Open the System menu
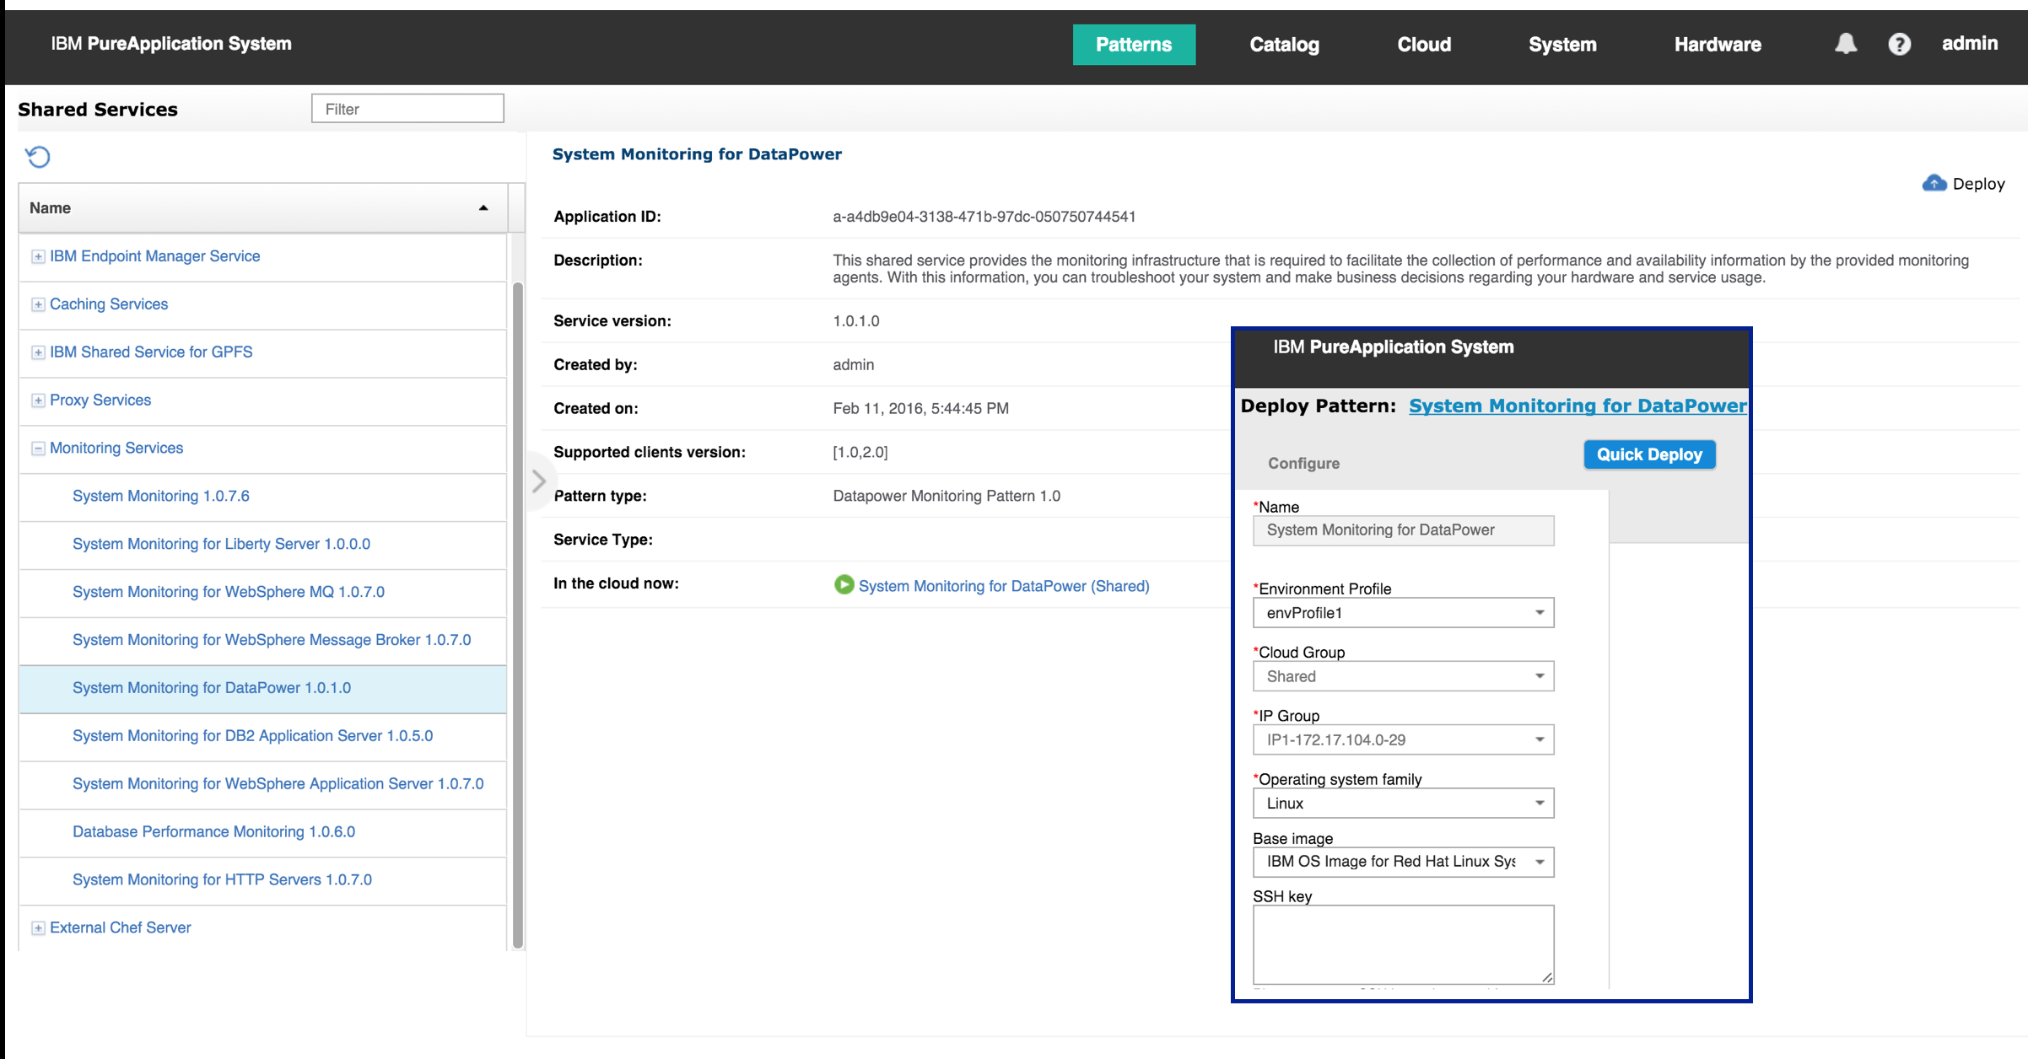The height and width of the screenshot is (1059, 2028). pos(1562,45)
